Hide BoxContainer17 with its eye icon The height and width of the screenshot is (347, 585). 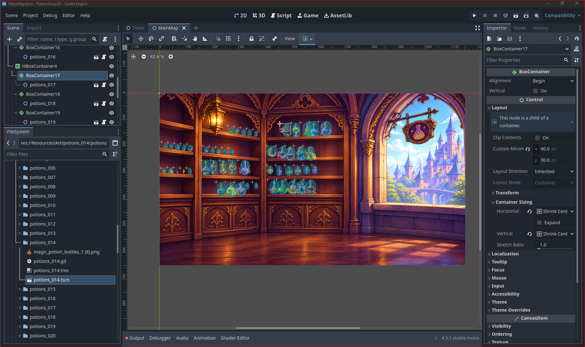112,76
